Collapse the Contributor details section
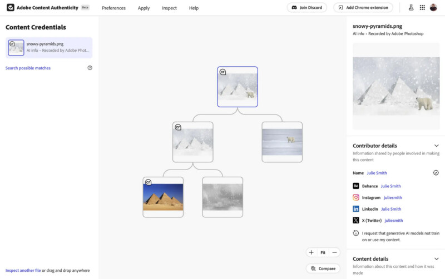Image resolution: width=445 pixels, height=279 pixels. coord(437,146)
